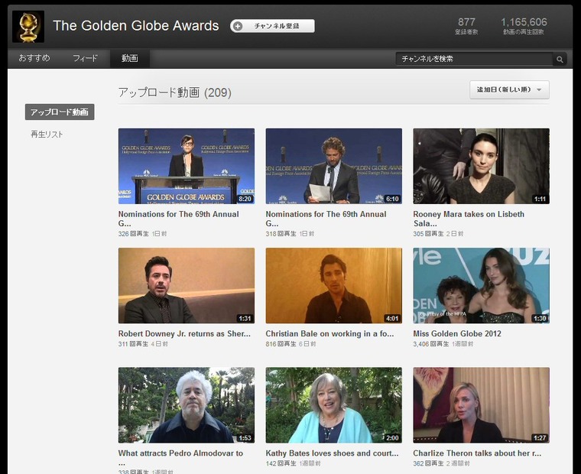Open the フィード tab

point(85,58)
